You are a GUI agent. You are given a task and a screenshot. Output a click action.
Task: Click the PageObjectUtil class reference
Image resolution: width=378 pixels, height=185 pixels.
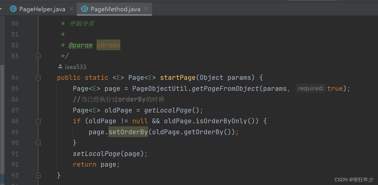point(160,89)
